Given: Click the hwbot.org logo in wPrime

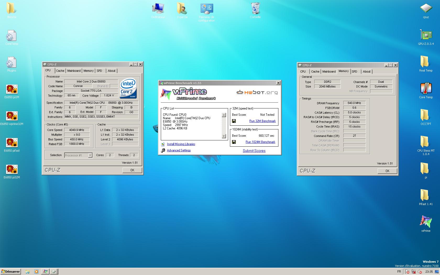Looking at the screenshot, I should 257,92.
